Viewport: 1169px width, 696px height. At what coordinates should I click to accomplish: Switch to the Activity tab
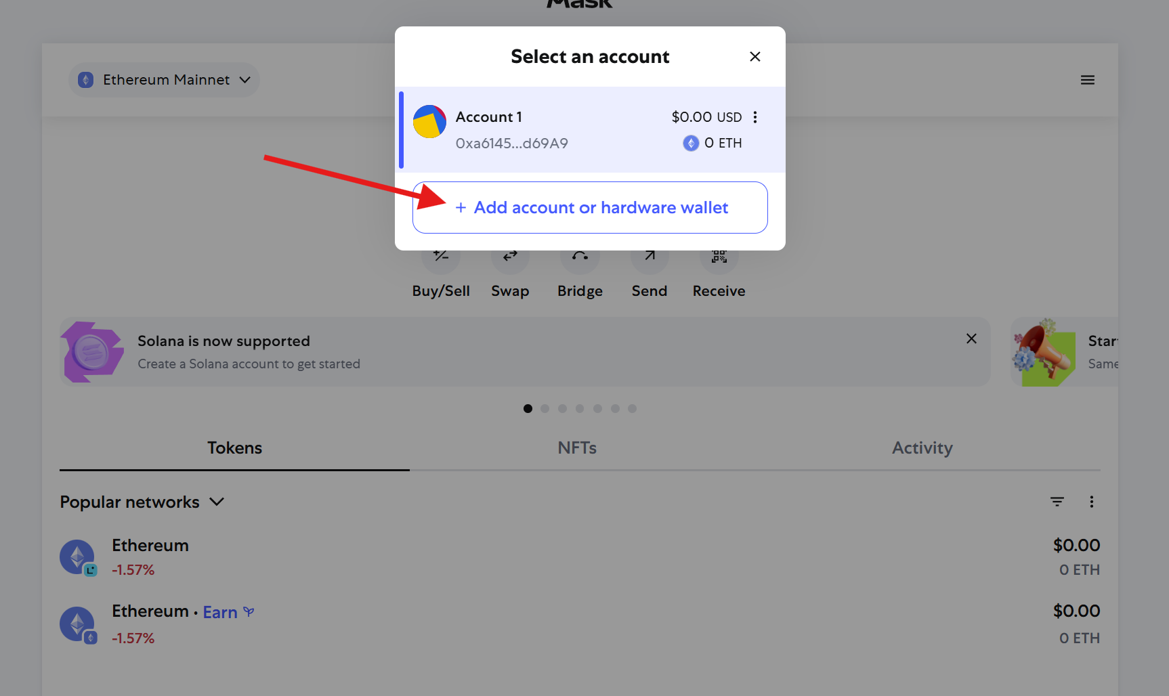tap(922, 448)
